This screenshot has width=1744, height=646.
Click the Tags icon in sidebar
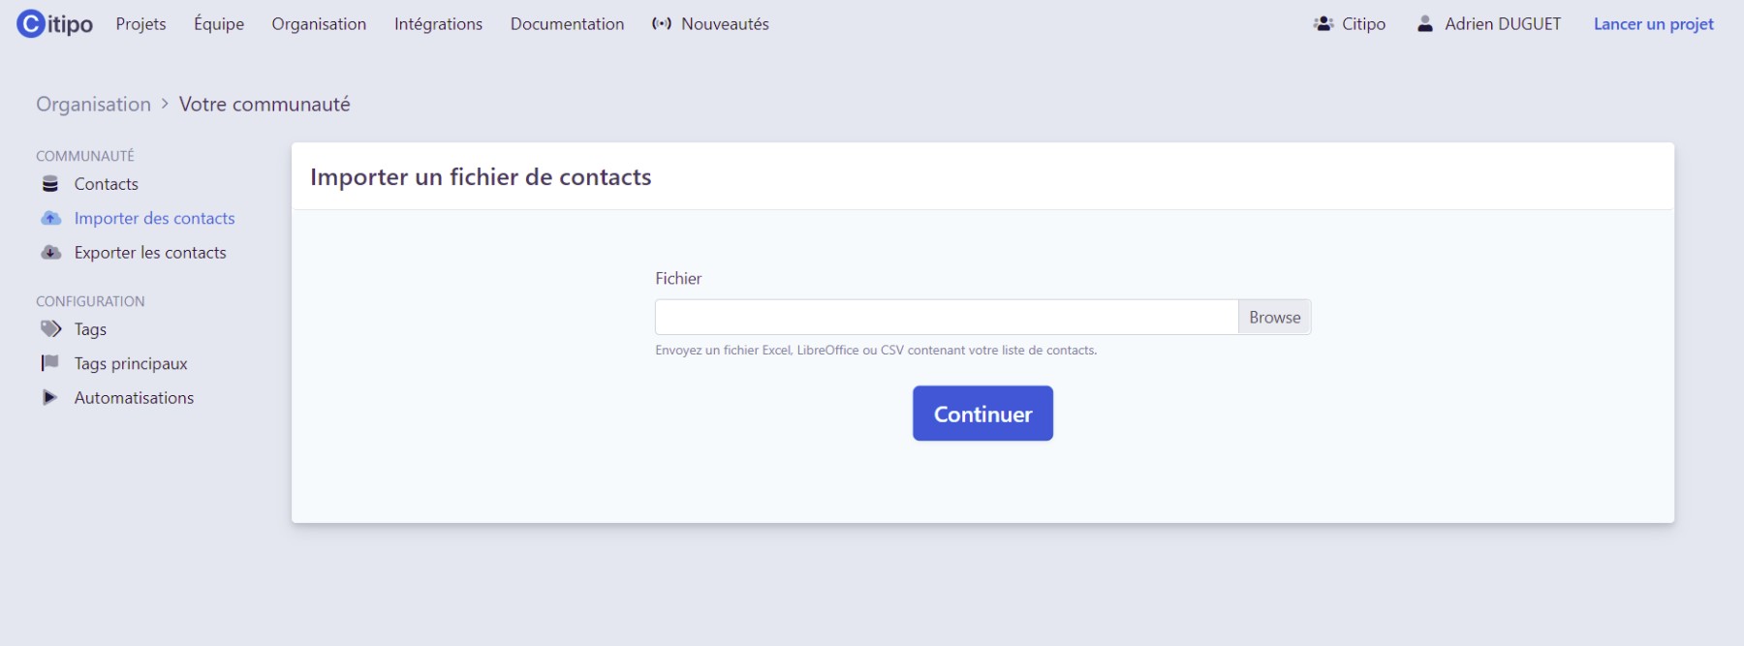point(51,329)
